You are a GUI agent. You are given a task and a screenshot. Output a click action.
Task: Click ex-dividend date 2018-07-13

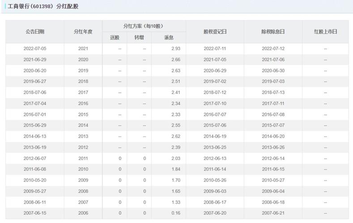(273, 92)
